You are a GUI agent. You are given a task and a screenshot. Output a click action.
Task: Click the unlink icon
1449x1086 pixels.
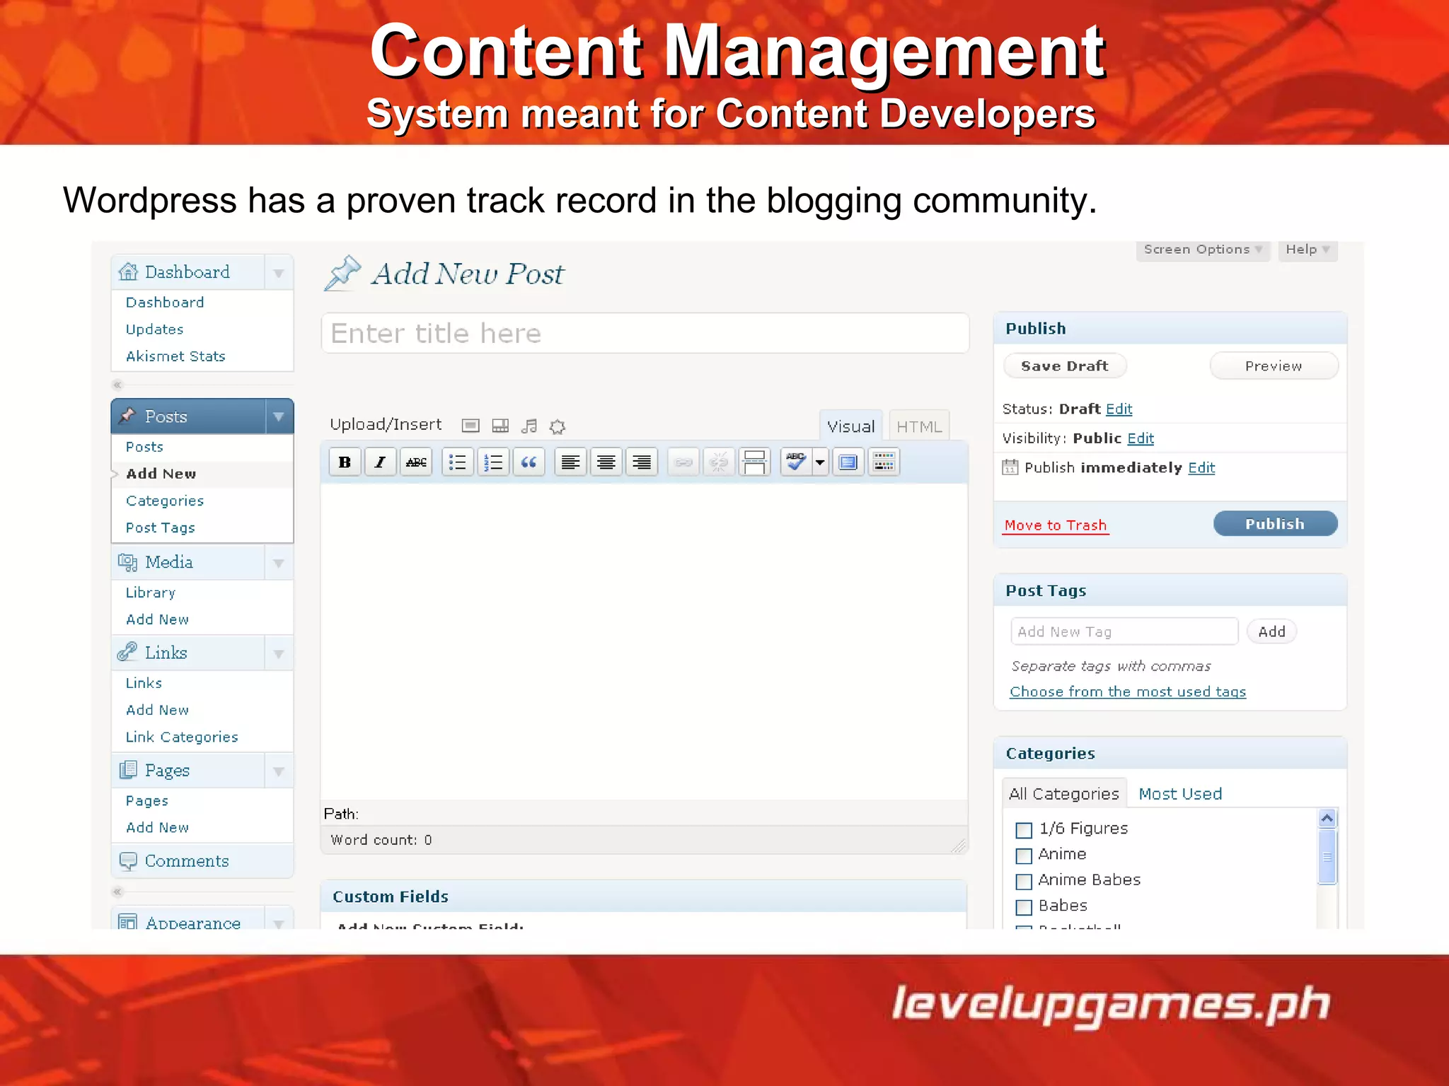pos(719,462)
